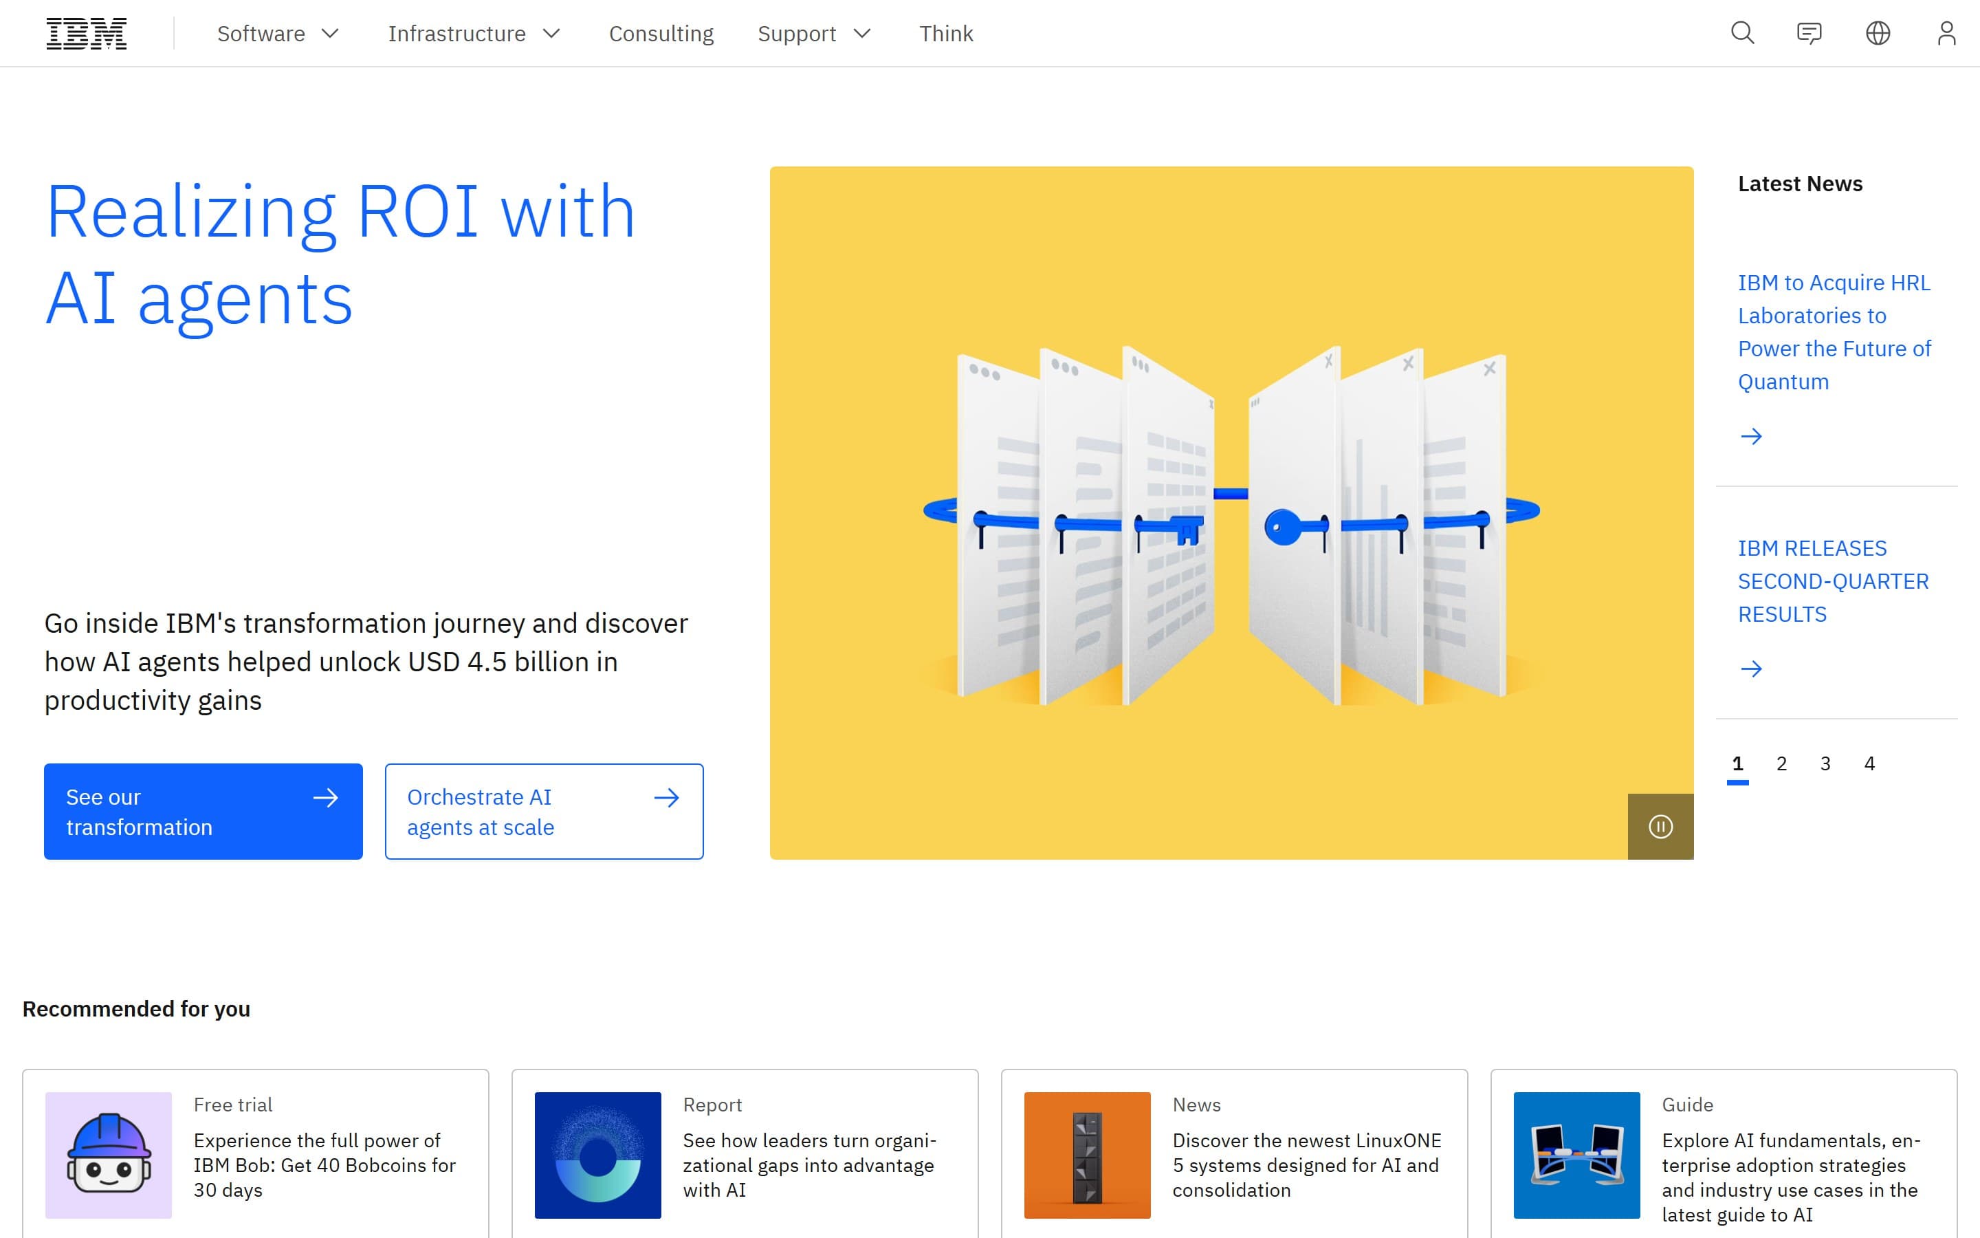Click the News card label

1196,1105
